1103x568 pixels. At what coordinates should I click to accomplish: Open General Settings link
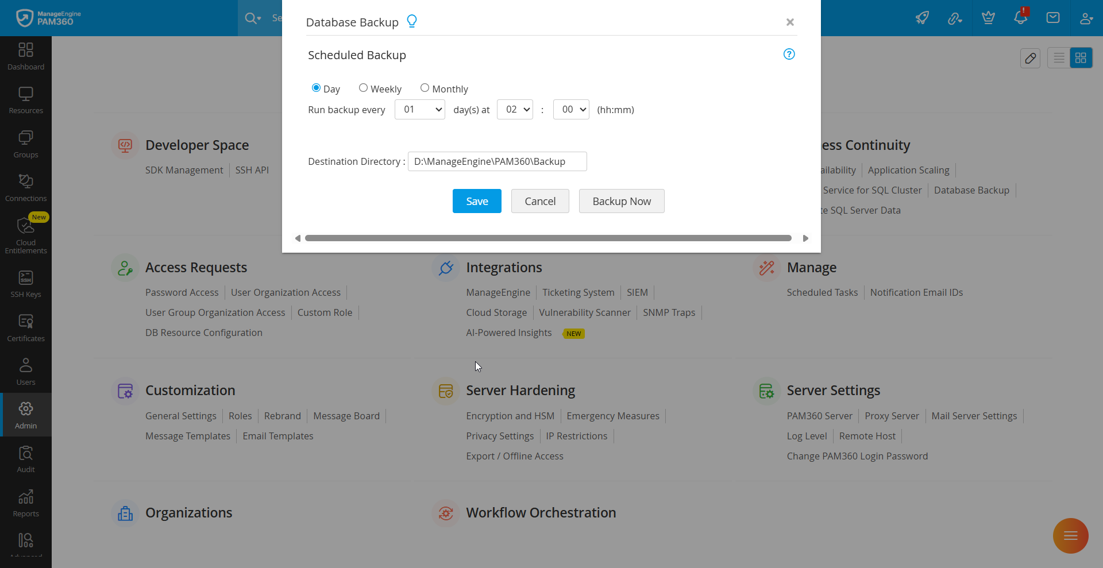pyautogui.click(x=180, y=416)
